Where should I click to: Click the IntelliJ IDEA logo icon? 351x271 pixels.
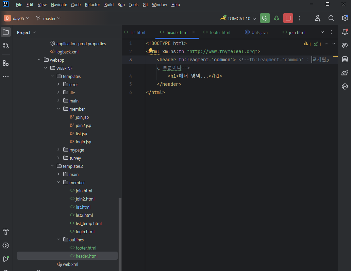point(6,4)
